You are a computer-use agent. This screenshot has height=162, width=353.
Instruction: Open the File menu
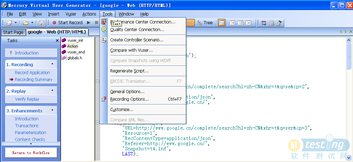(10, 14)
